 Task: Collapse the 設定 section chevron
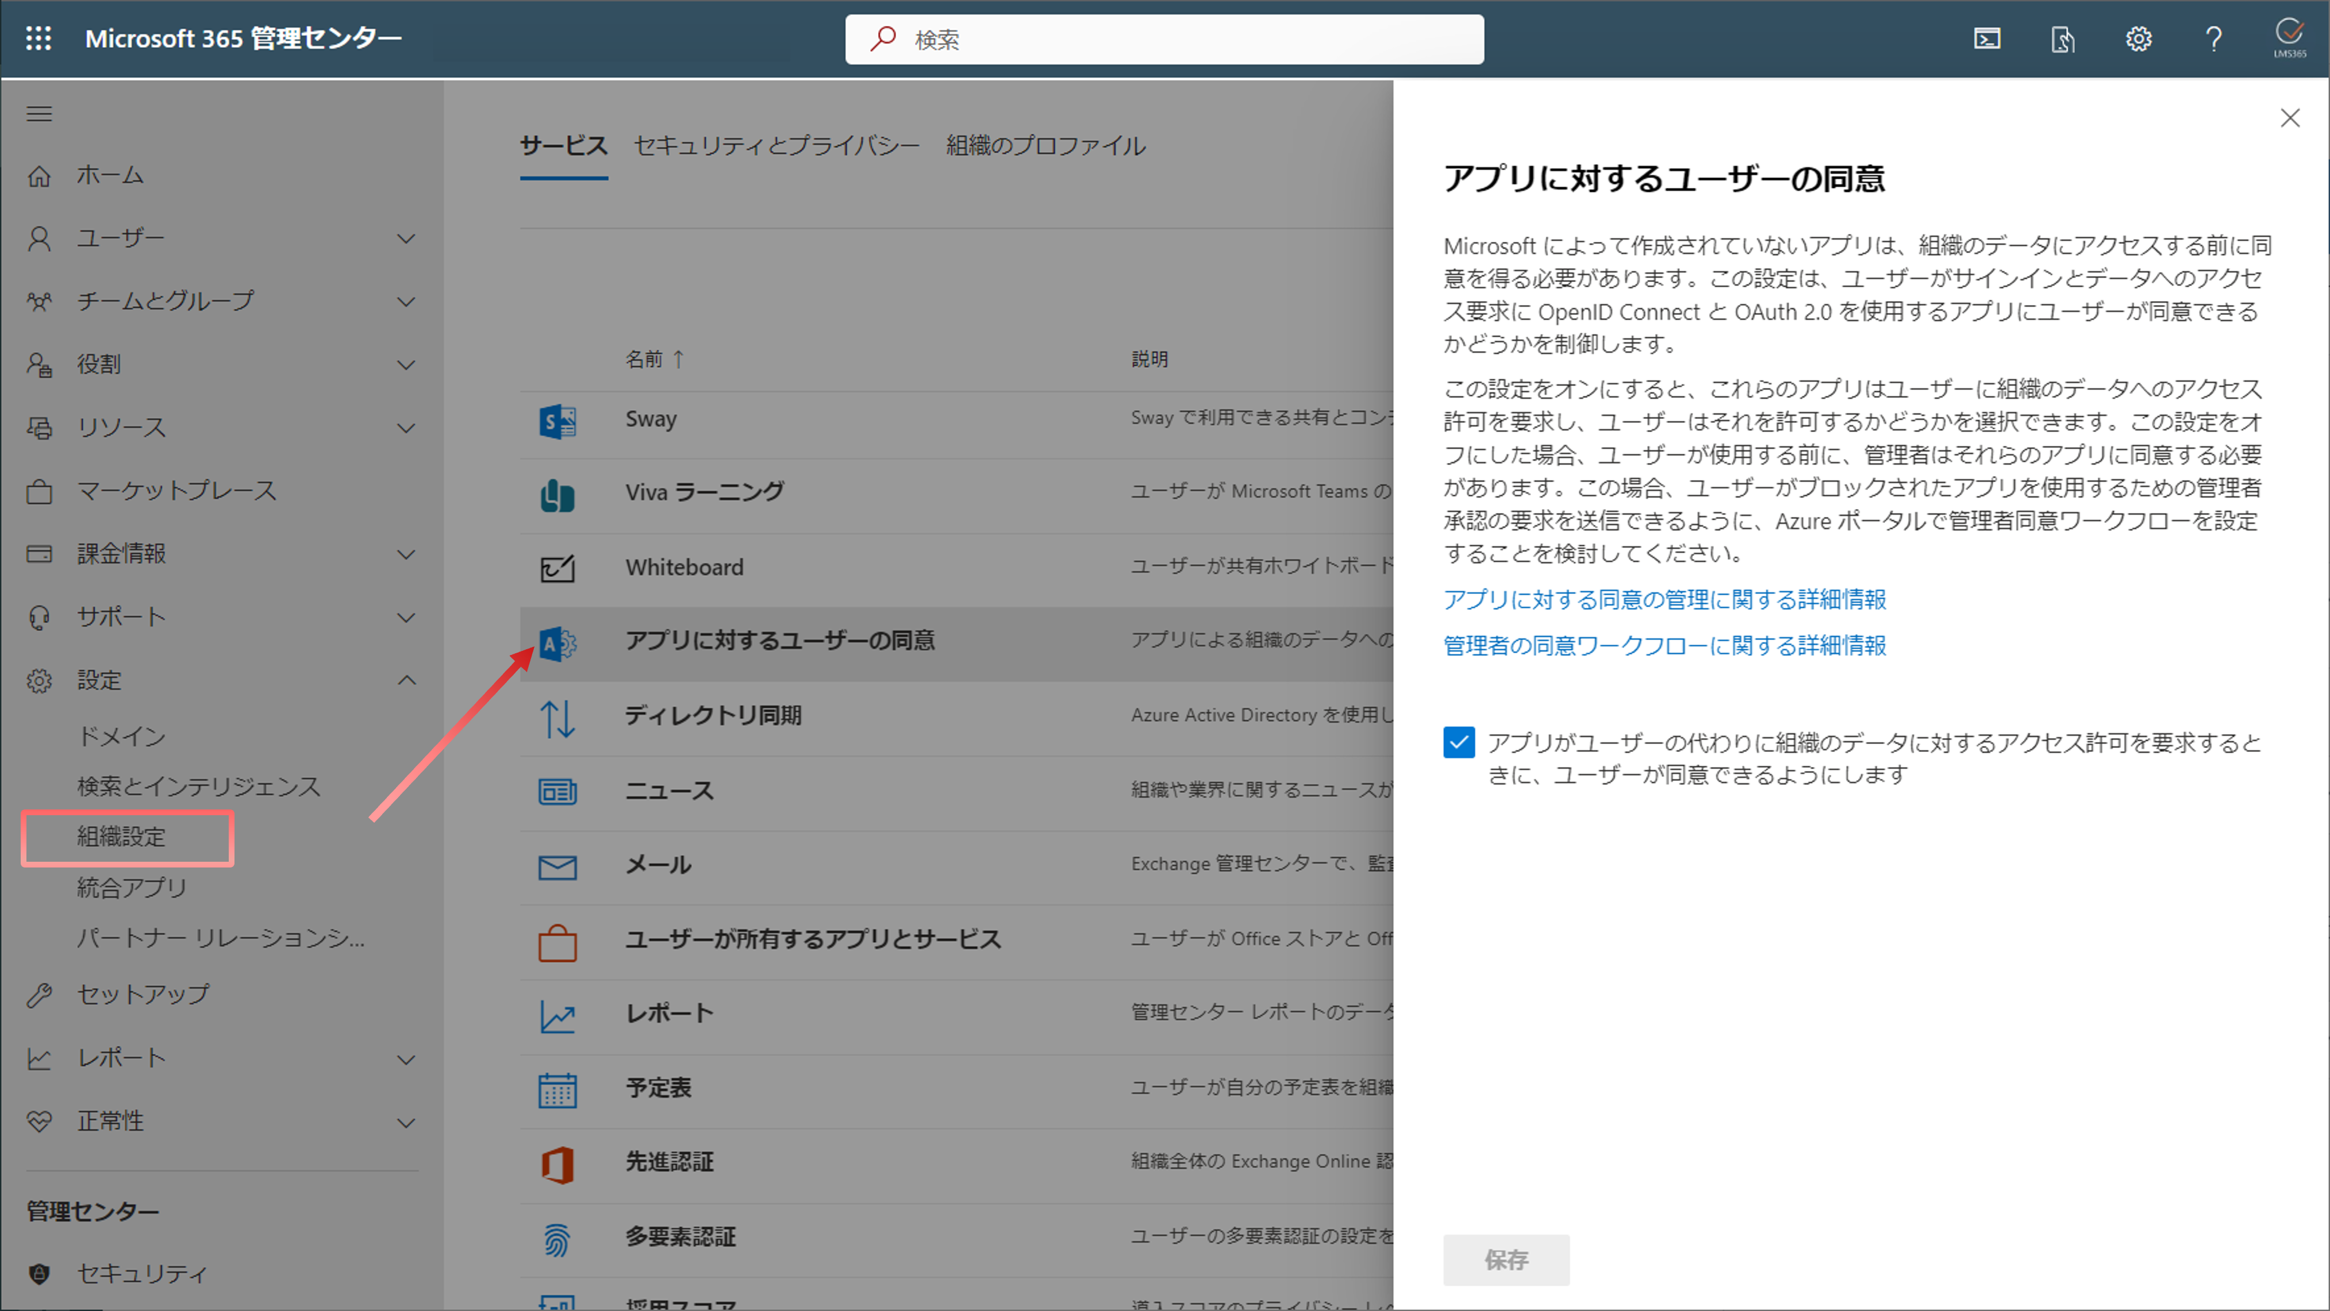[x=407, y=680]
